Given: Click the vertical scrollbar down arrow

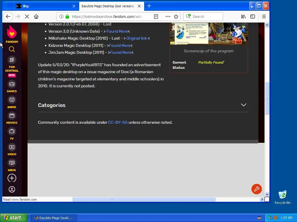Looking at the screenshot, I should pyautogui.click(x=267, y=194).
